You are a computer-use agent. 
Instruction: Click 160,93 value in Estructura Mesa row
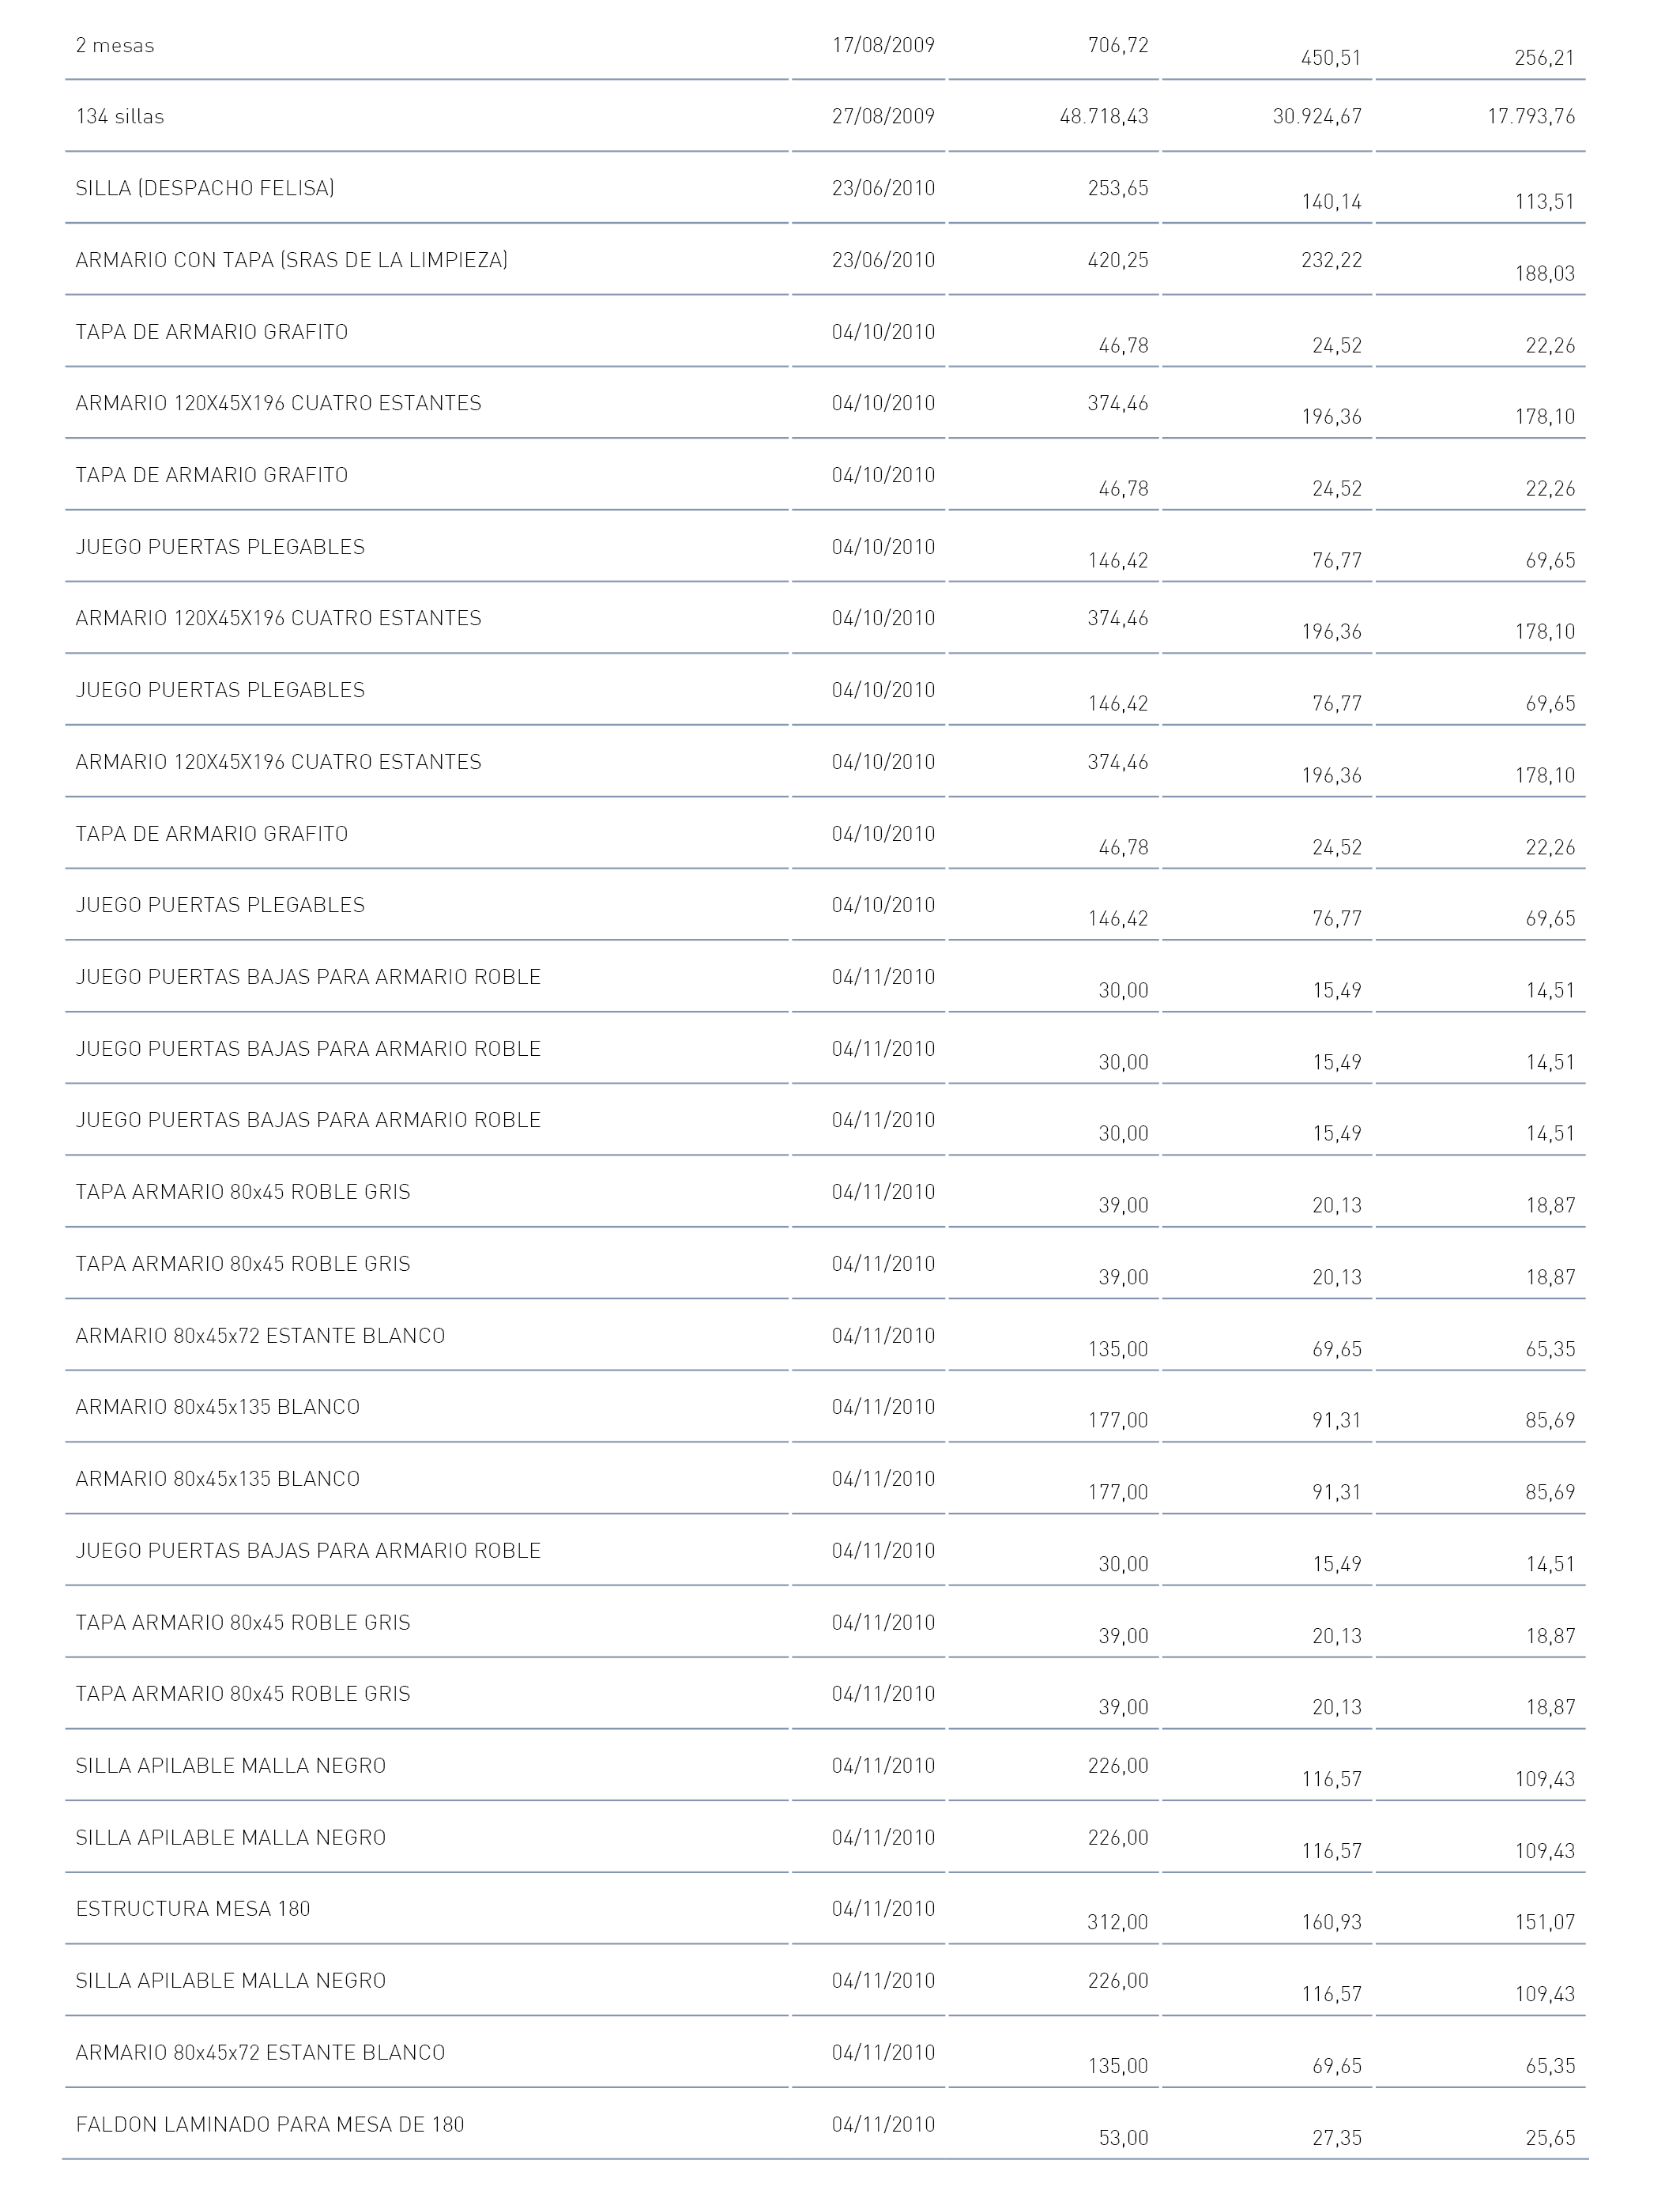1331,1922
